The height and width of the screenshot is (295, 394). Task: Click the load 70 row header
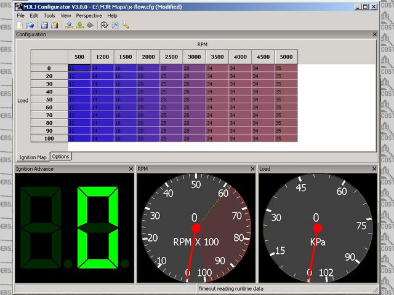[x=49, y=115]
